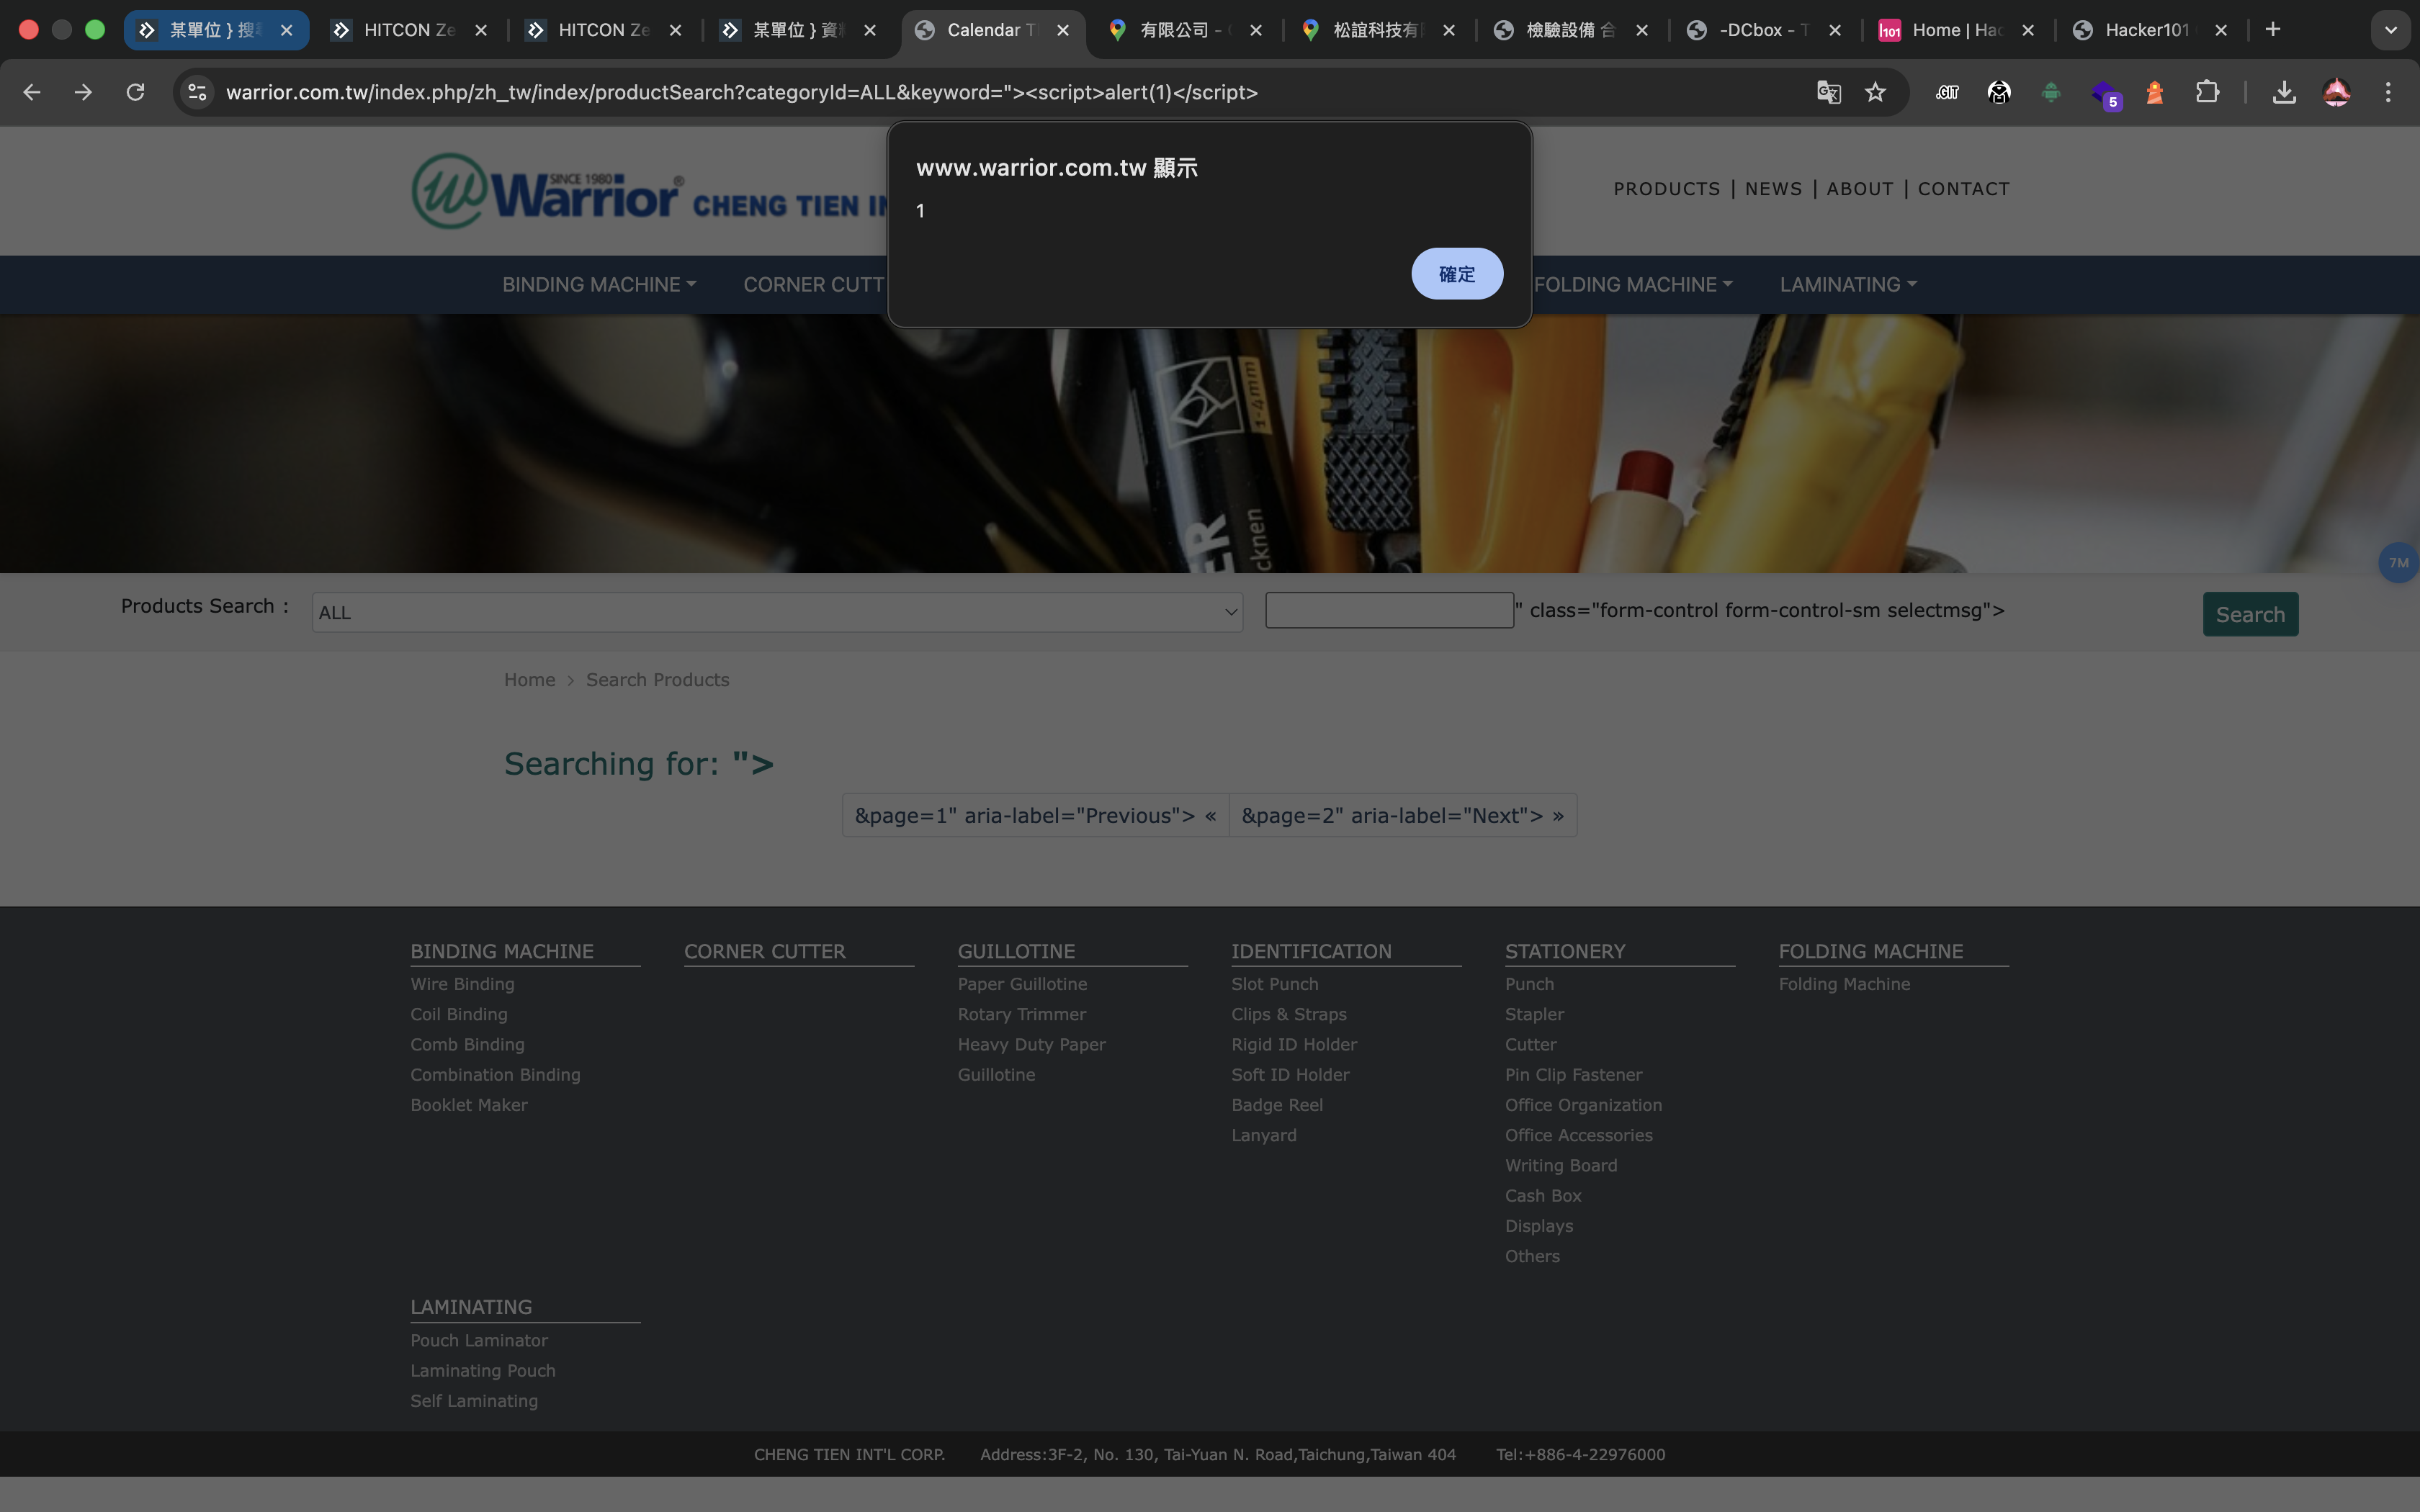Viewport: 2420px width, 1512px height.
Task: Open Coil Binding footer link
Action: click(459, 1014)
